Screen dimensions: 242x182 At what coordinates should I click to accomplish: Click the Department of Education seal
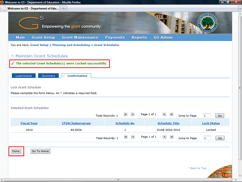207,23
